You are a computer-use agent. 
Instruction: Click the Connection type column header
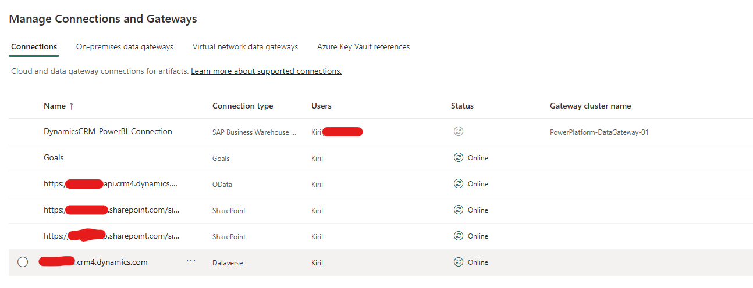point(243,106)
